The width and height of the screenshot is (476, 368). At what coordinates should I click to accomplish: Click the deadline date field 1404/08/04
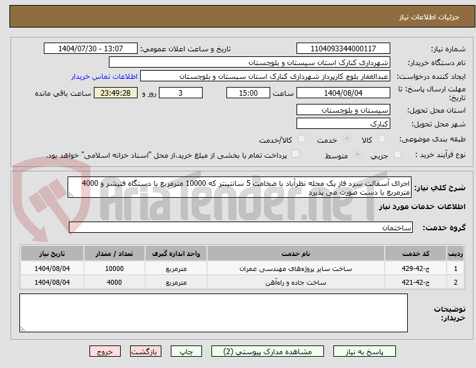point(343,93)
